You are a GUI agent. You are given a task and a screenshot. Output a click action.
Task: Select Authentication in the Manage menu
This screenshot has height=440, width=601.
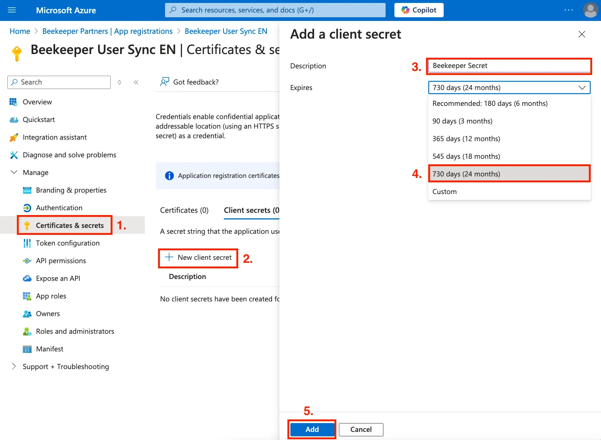[59, 208]
